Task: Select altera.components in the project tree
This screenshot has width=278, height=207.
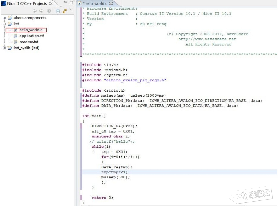Action: pyautogui.click(x=30, y=18)
